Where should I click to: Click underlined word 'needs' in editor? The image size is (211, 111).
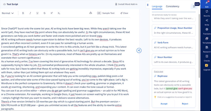tap(29, 40)
